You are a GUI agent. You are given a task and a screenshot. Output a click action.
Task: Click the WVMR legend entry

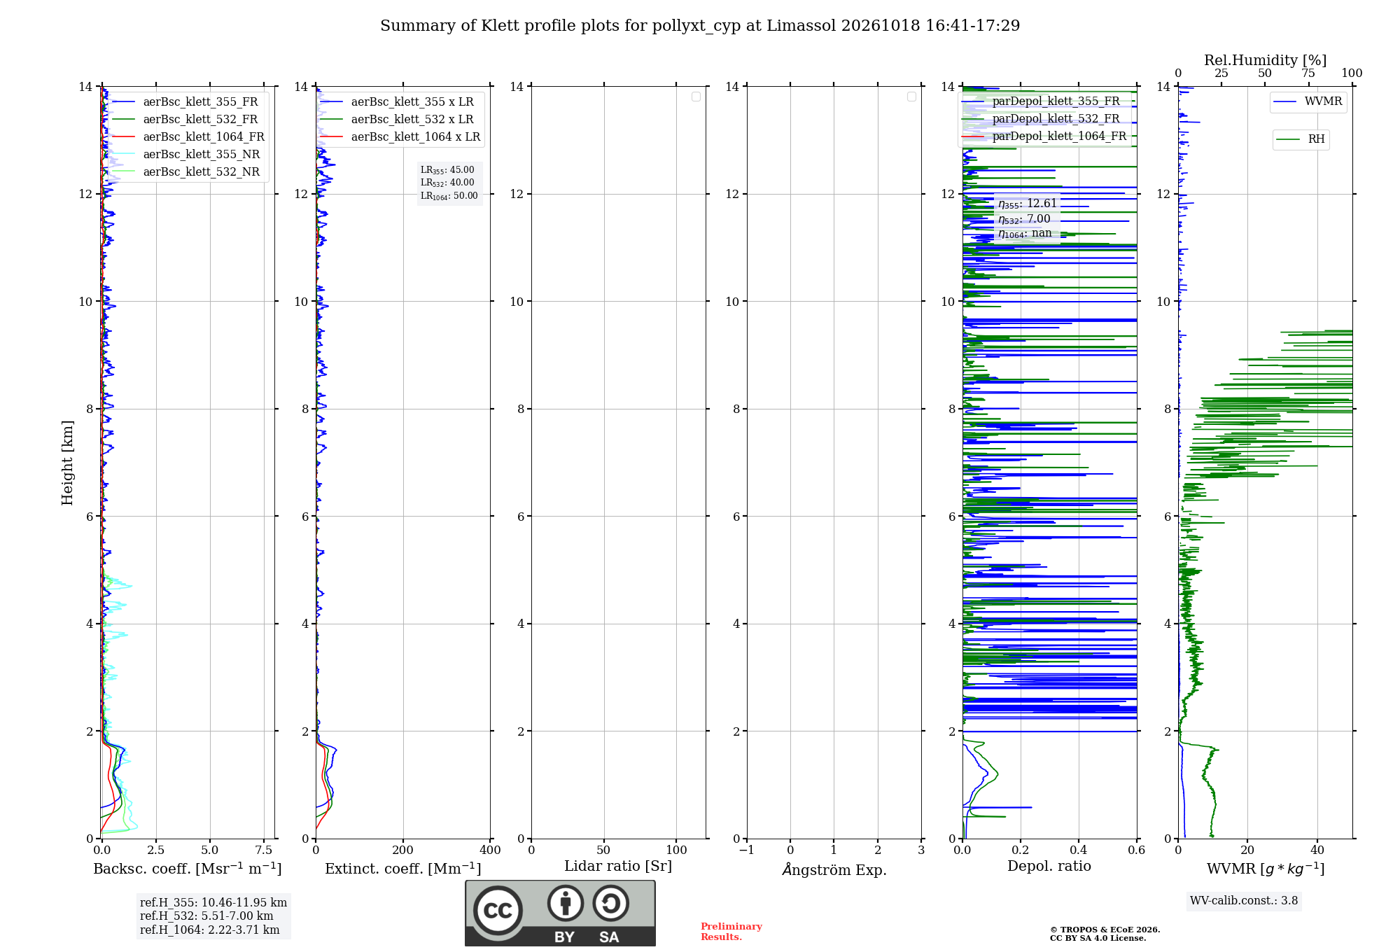(x=1308, y=101)
